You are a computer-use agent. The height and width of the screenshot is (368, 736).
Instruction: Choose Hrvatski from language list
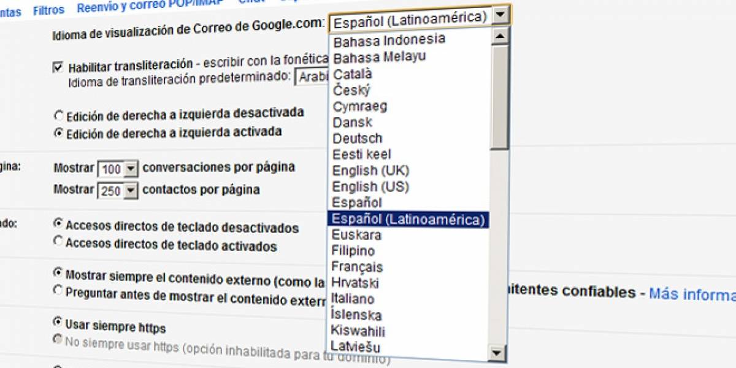355,283
